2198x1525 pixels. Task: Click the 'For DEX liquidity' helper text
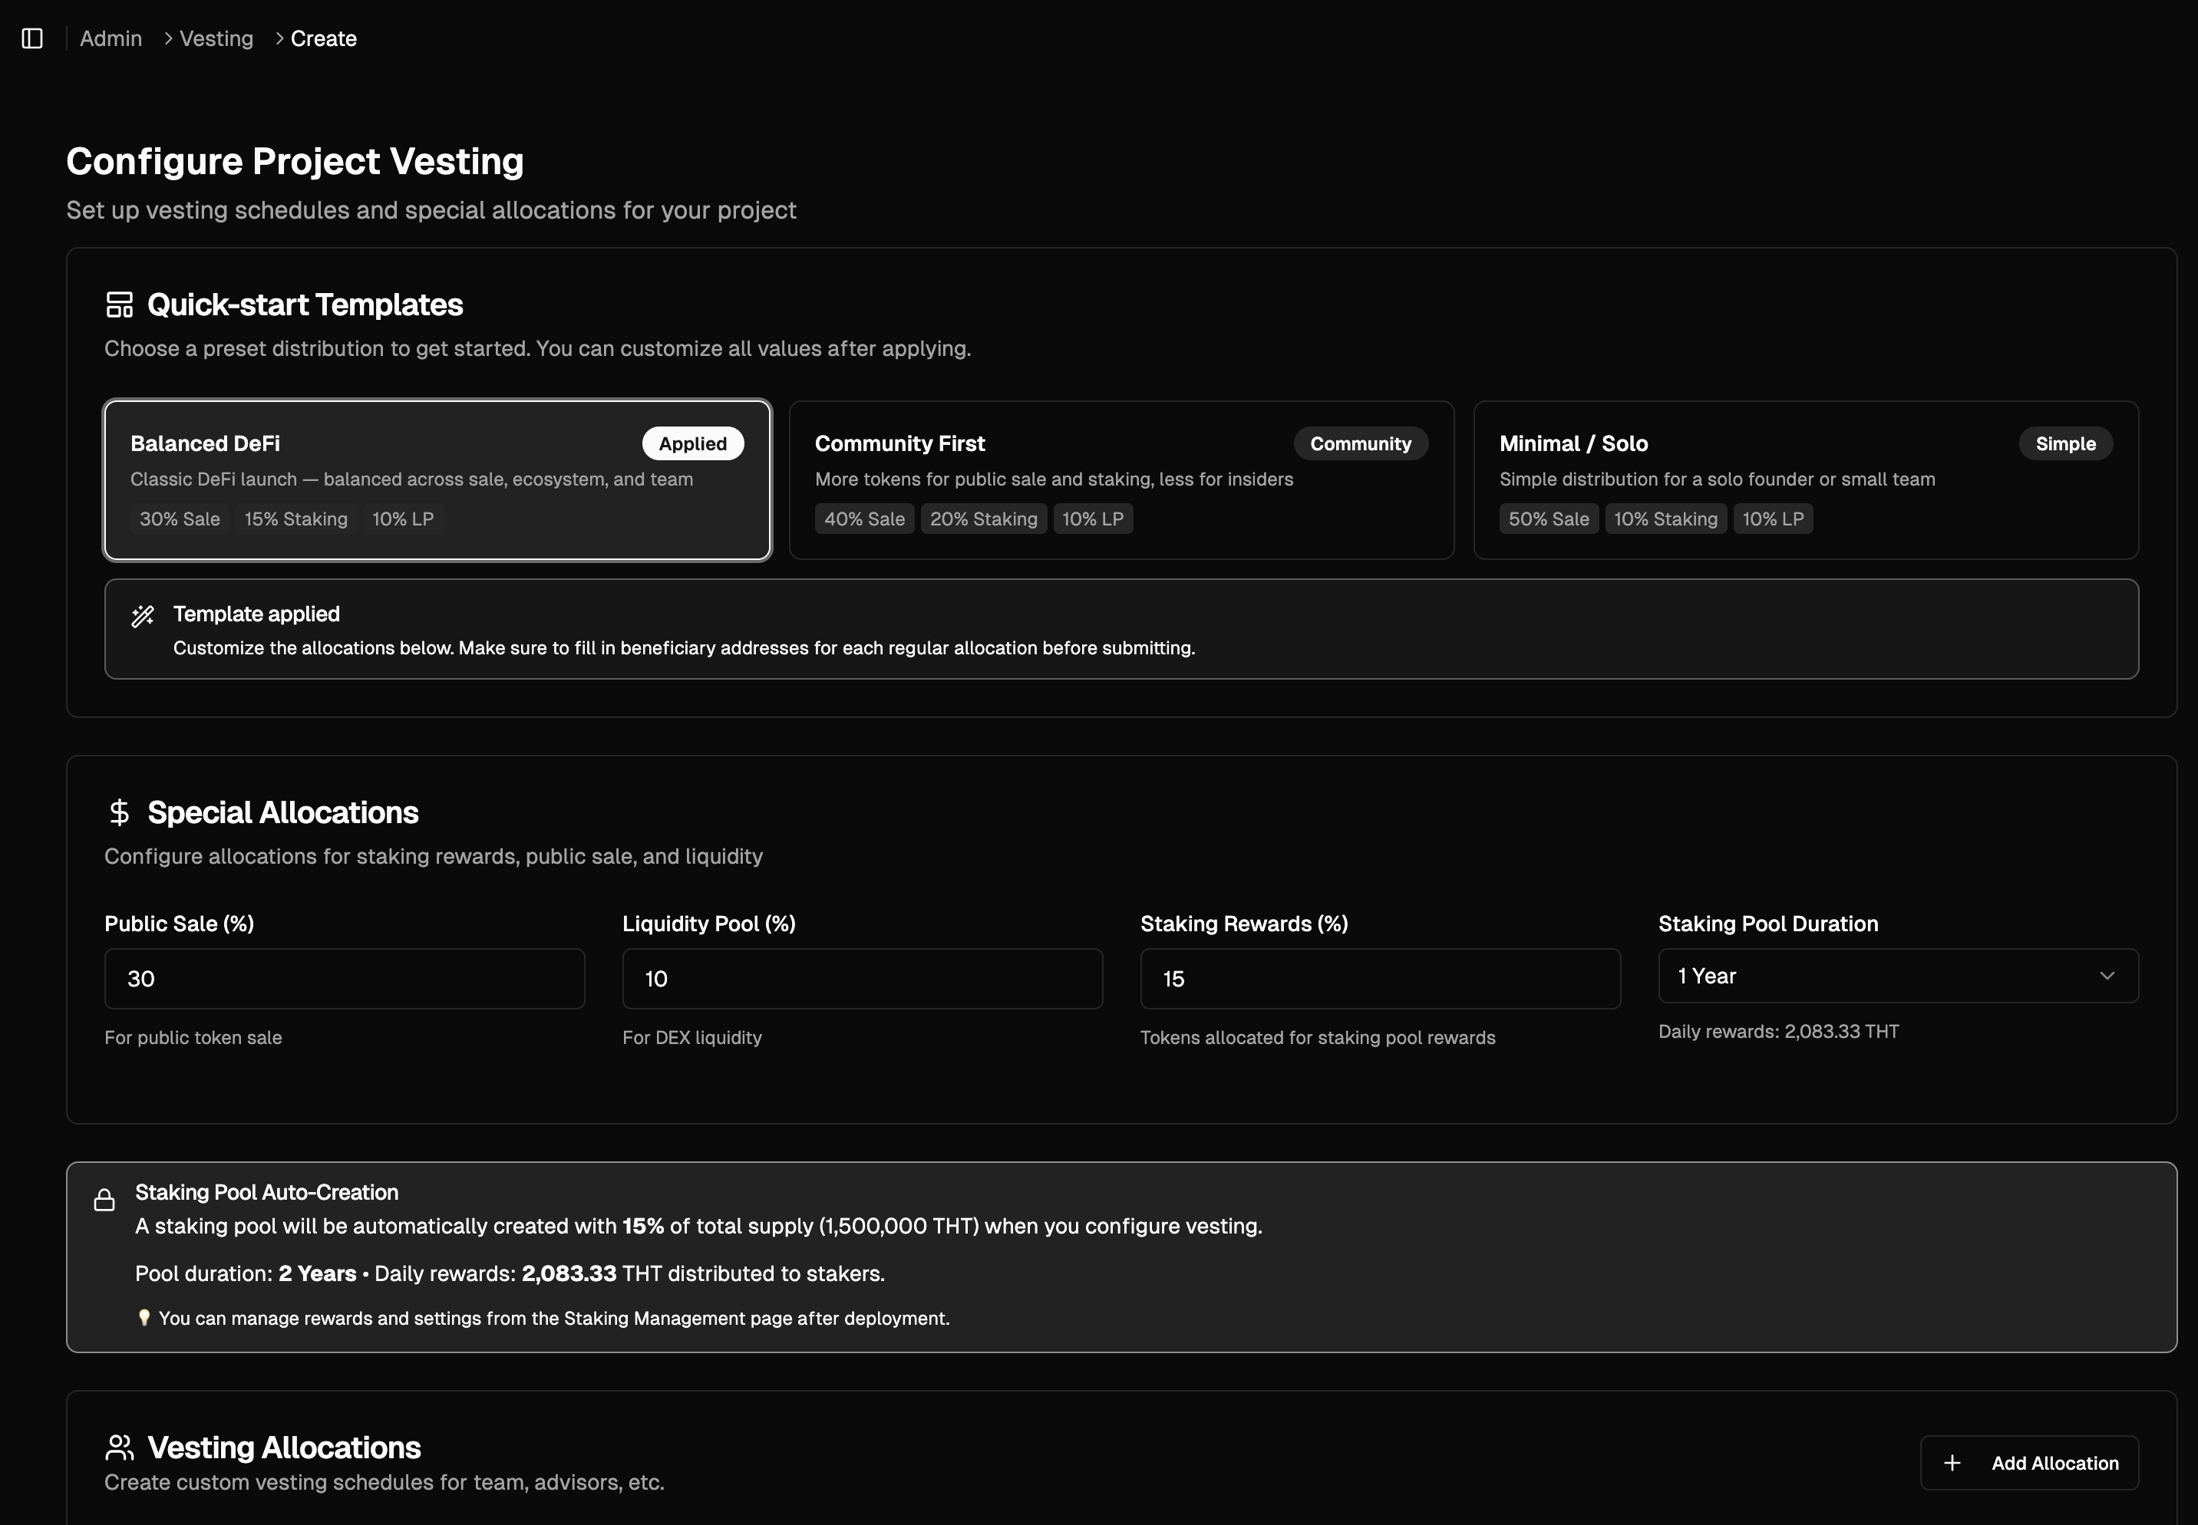point(692,1038)
